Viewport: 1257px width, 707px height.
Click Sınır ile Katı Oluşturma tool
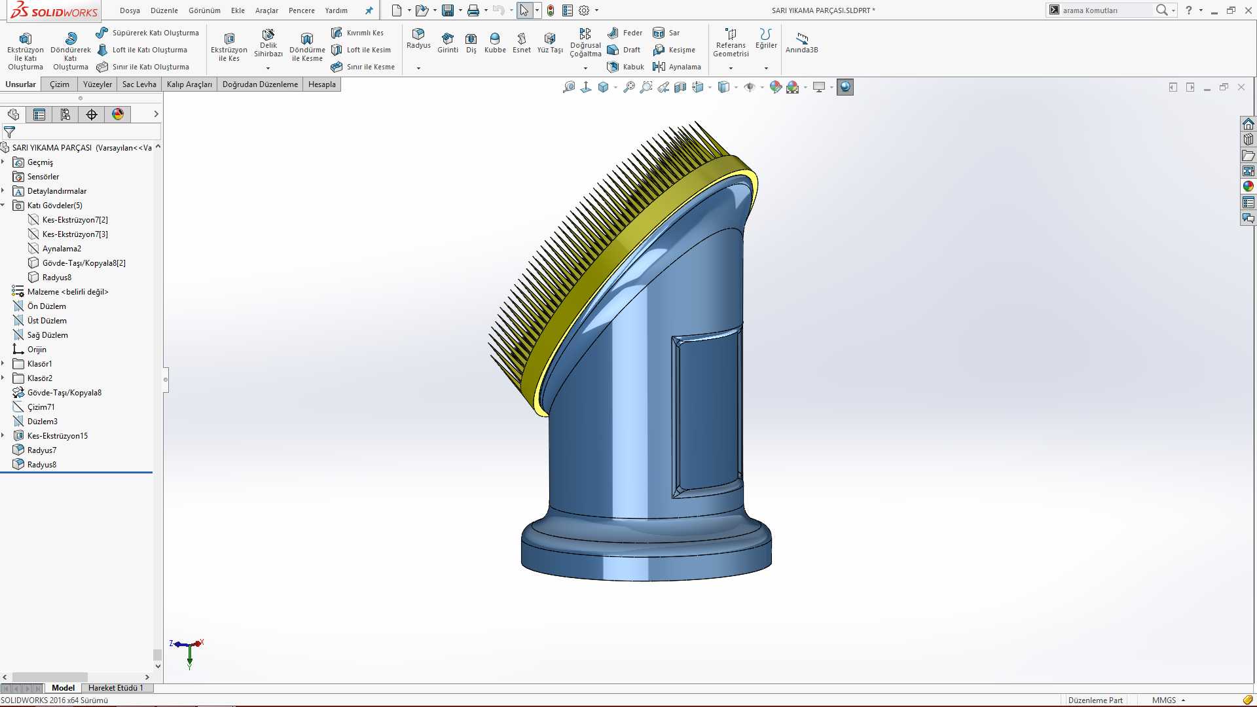pos(143,67)
